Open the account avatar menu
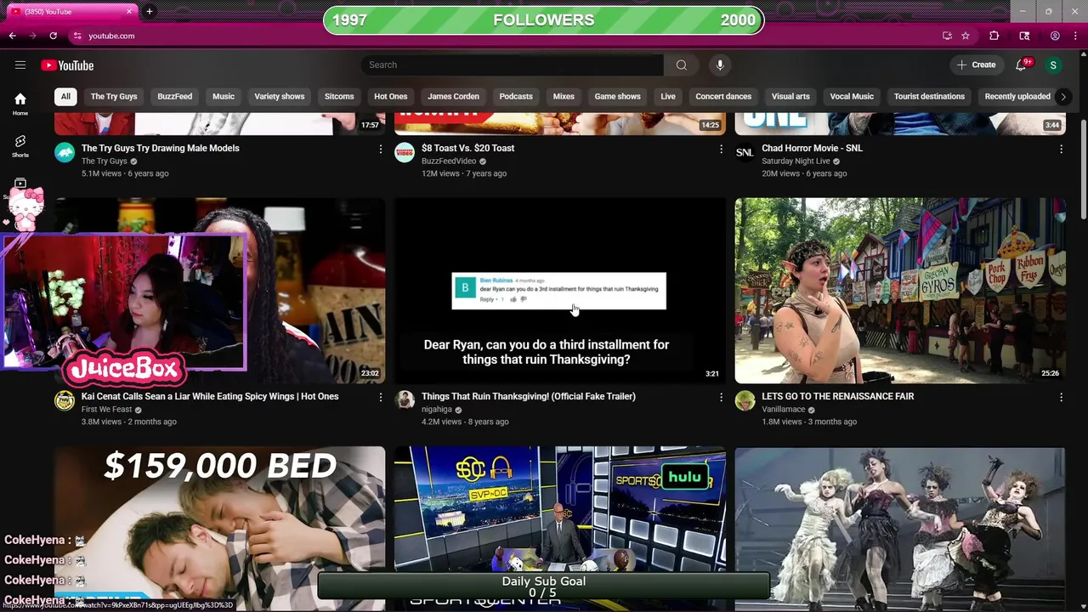1088x612 pixels. click(x=1053, y=65)
